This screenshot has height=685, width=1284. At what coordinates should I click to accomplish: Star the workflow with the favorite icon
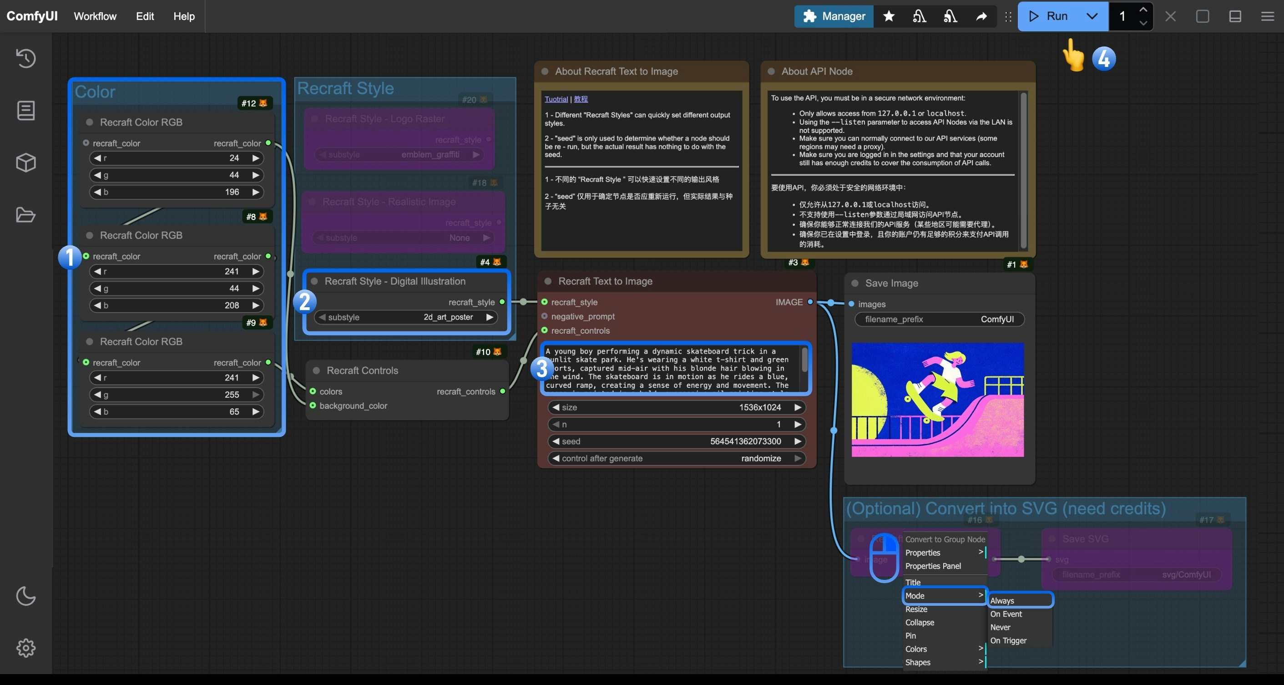888,16
